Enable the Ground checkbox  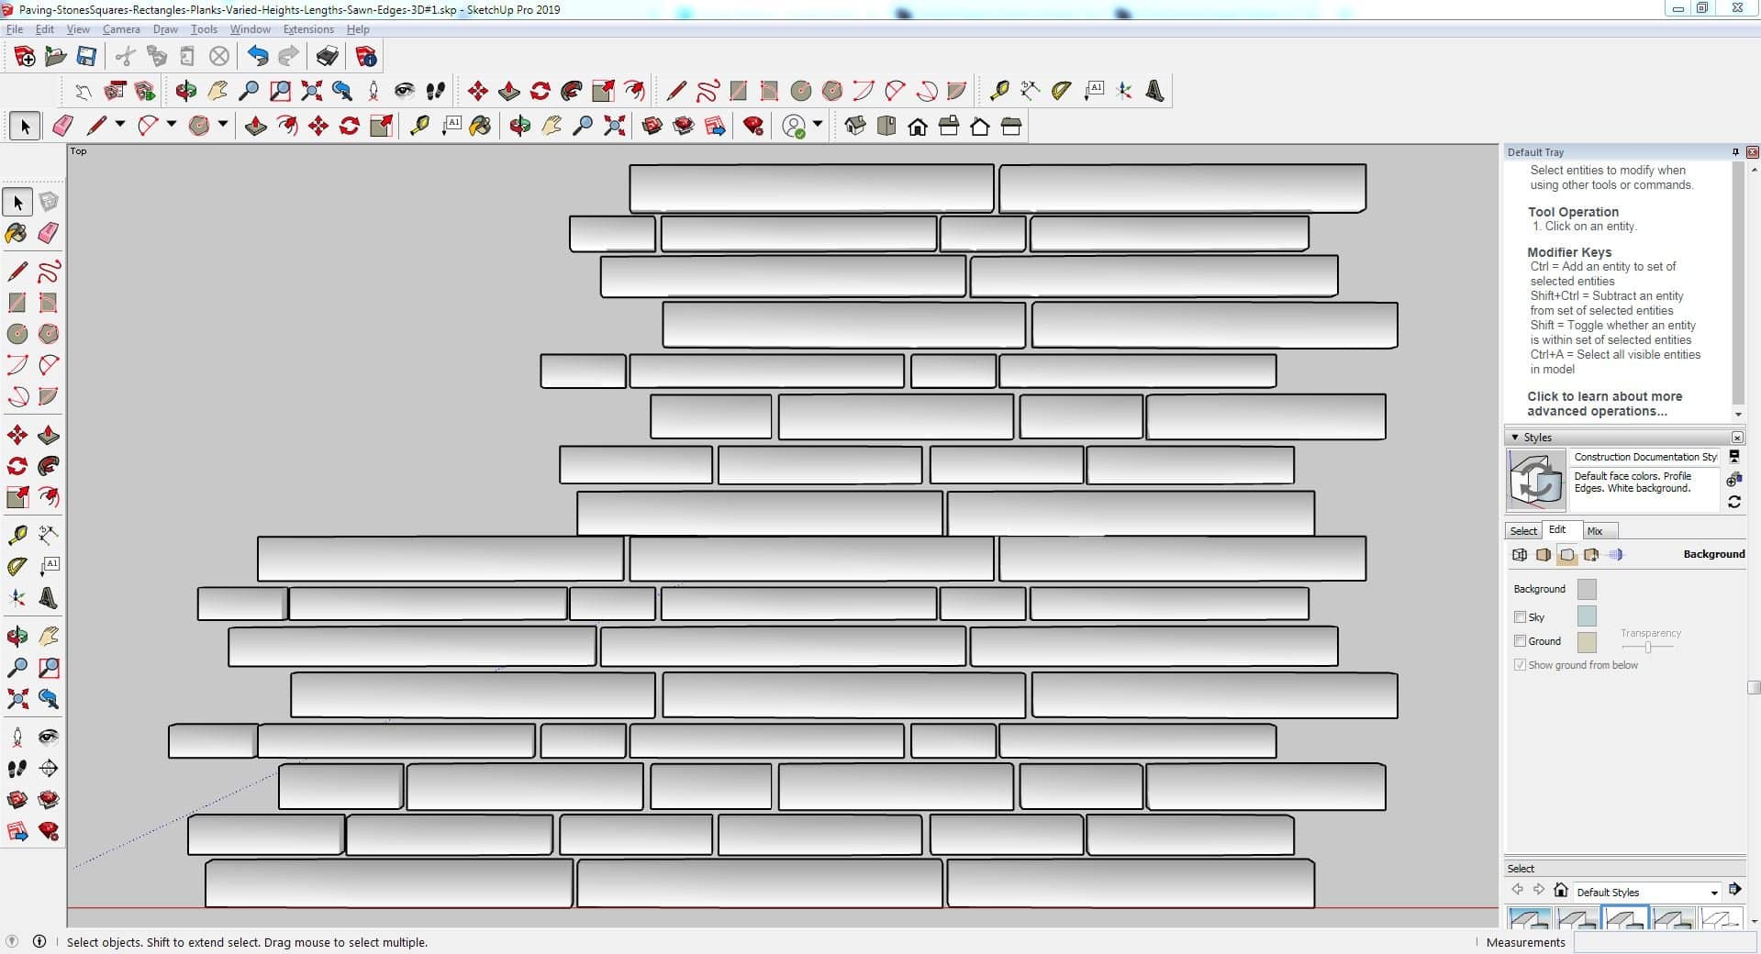click(x=1520, y=641)
